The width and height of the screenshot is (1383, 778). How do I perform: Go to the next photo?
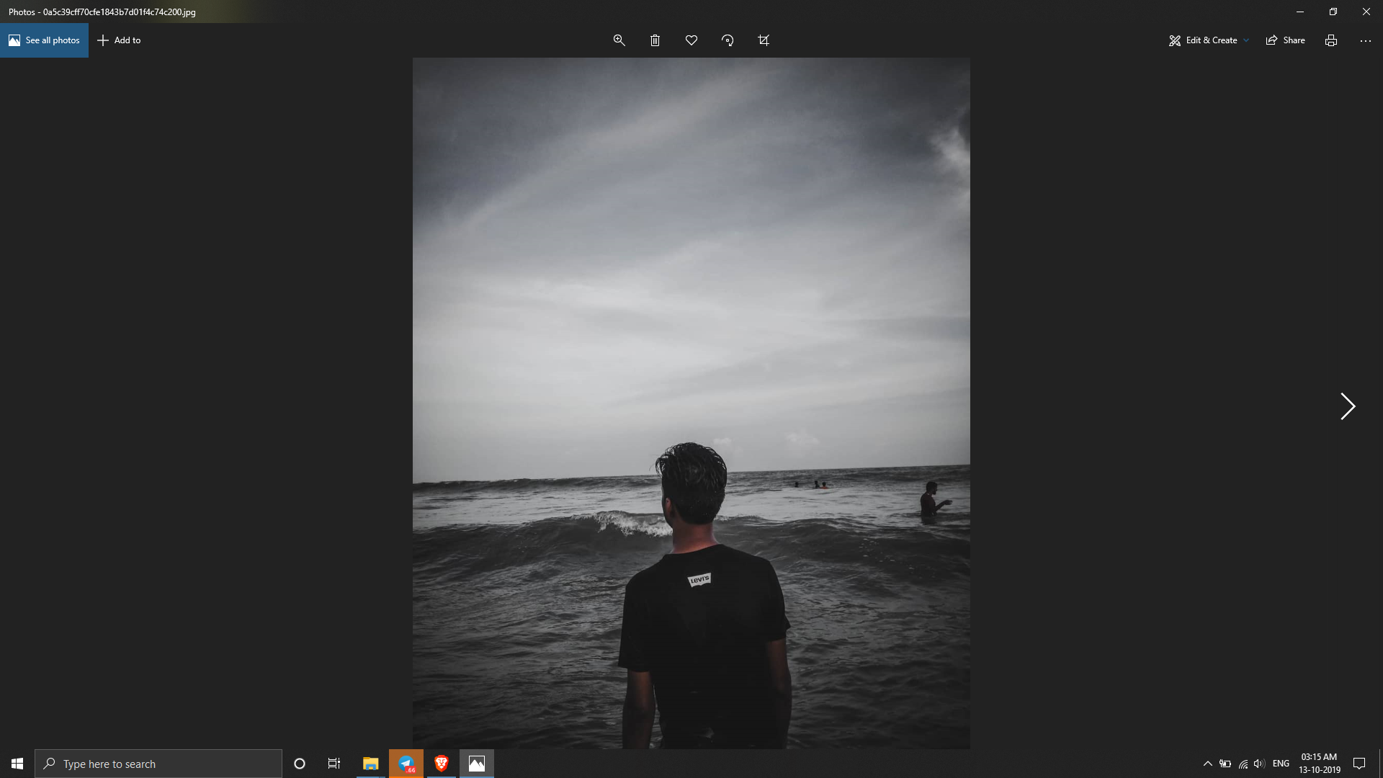pyautogui.click(x=1348, y=406)
